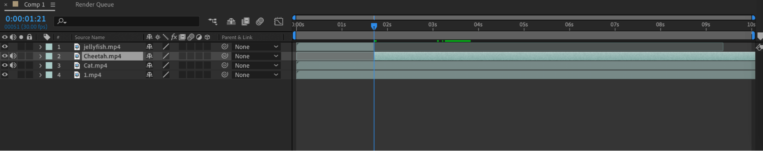Change the label color swatch of jellyfish.mp4
Screen dimensions: 763x151
tap(49, 47)
